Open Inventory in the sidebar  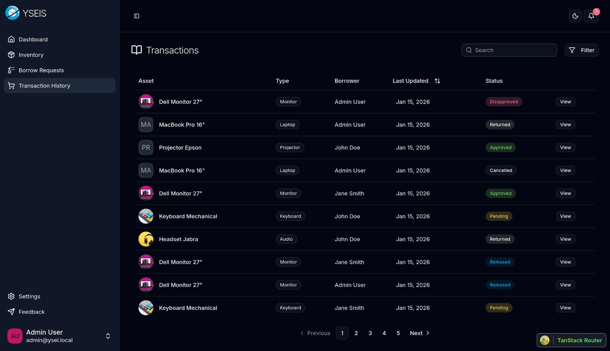tap(31, 55)
